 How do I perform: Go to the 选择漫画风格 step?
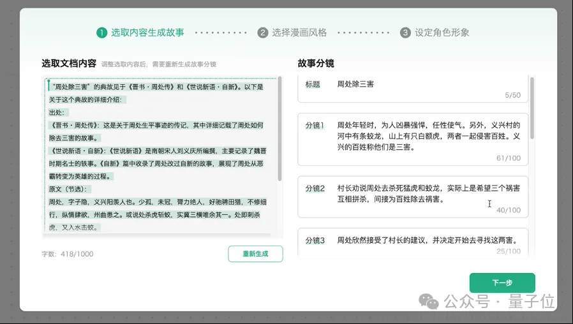[x=299, y=33]
